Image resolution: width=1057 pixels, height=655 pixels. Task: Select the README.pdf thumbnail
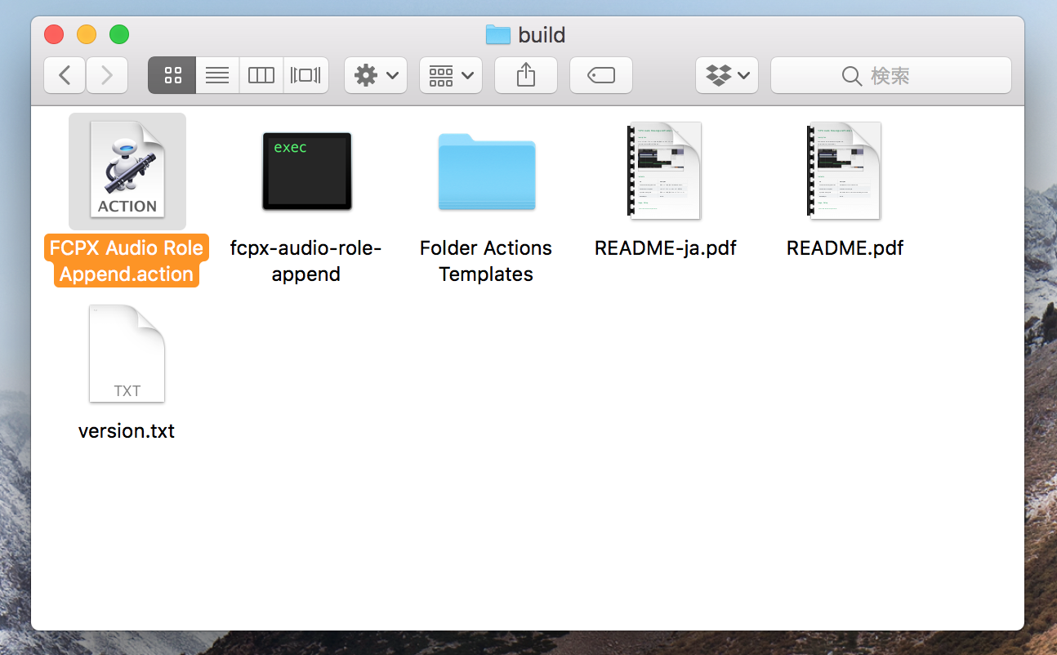pos(845,171)
